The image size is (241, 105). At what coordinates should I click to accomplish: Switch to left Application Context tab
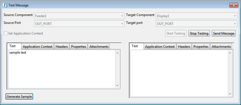[x=38, y=47]
